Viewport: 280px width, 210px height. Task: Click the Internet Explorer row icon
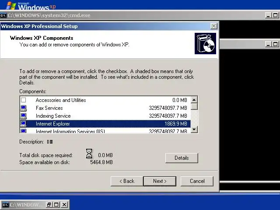pyautogui.click(x=23, y=124)
